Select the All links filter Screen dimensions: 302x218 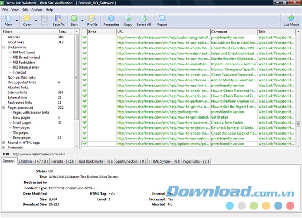[x=14, y=37]
